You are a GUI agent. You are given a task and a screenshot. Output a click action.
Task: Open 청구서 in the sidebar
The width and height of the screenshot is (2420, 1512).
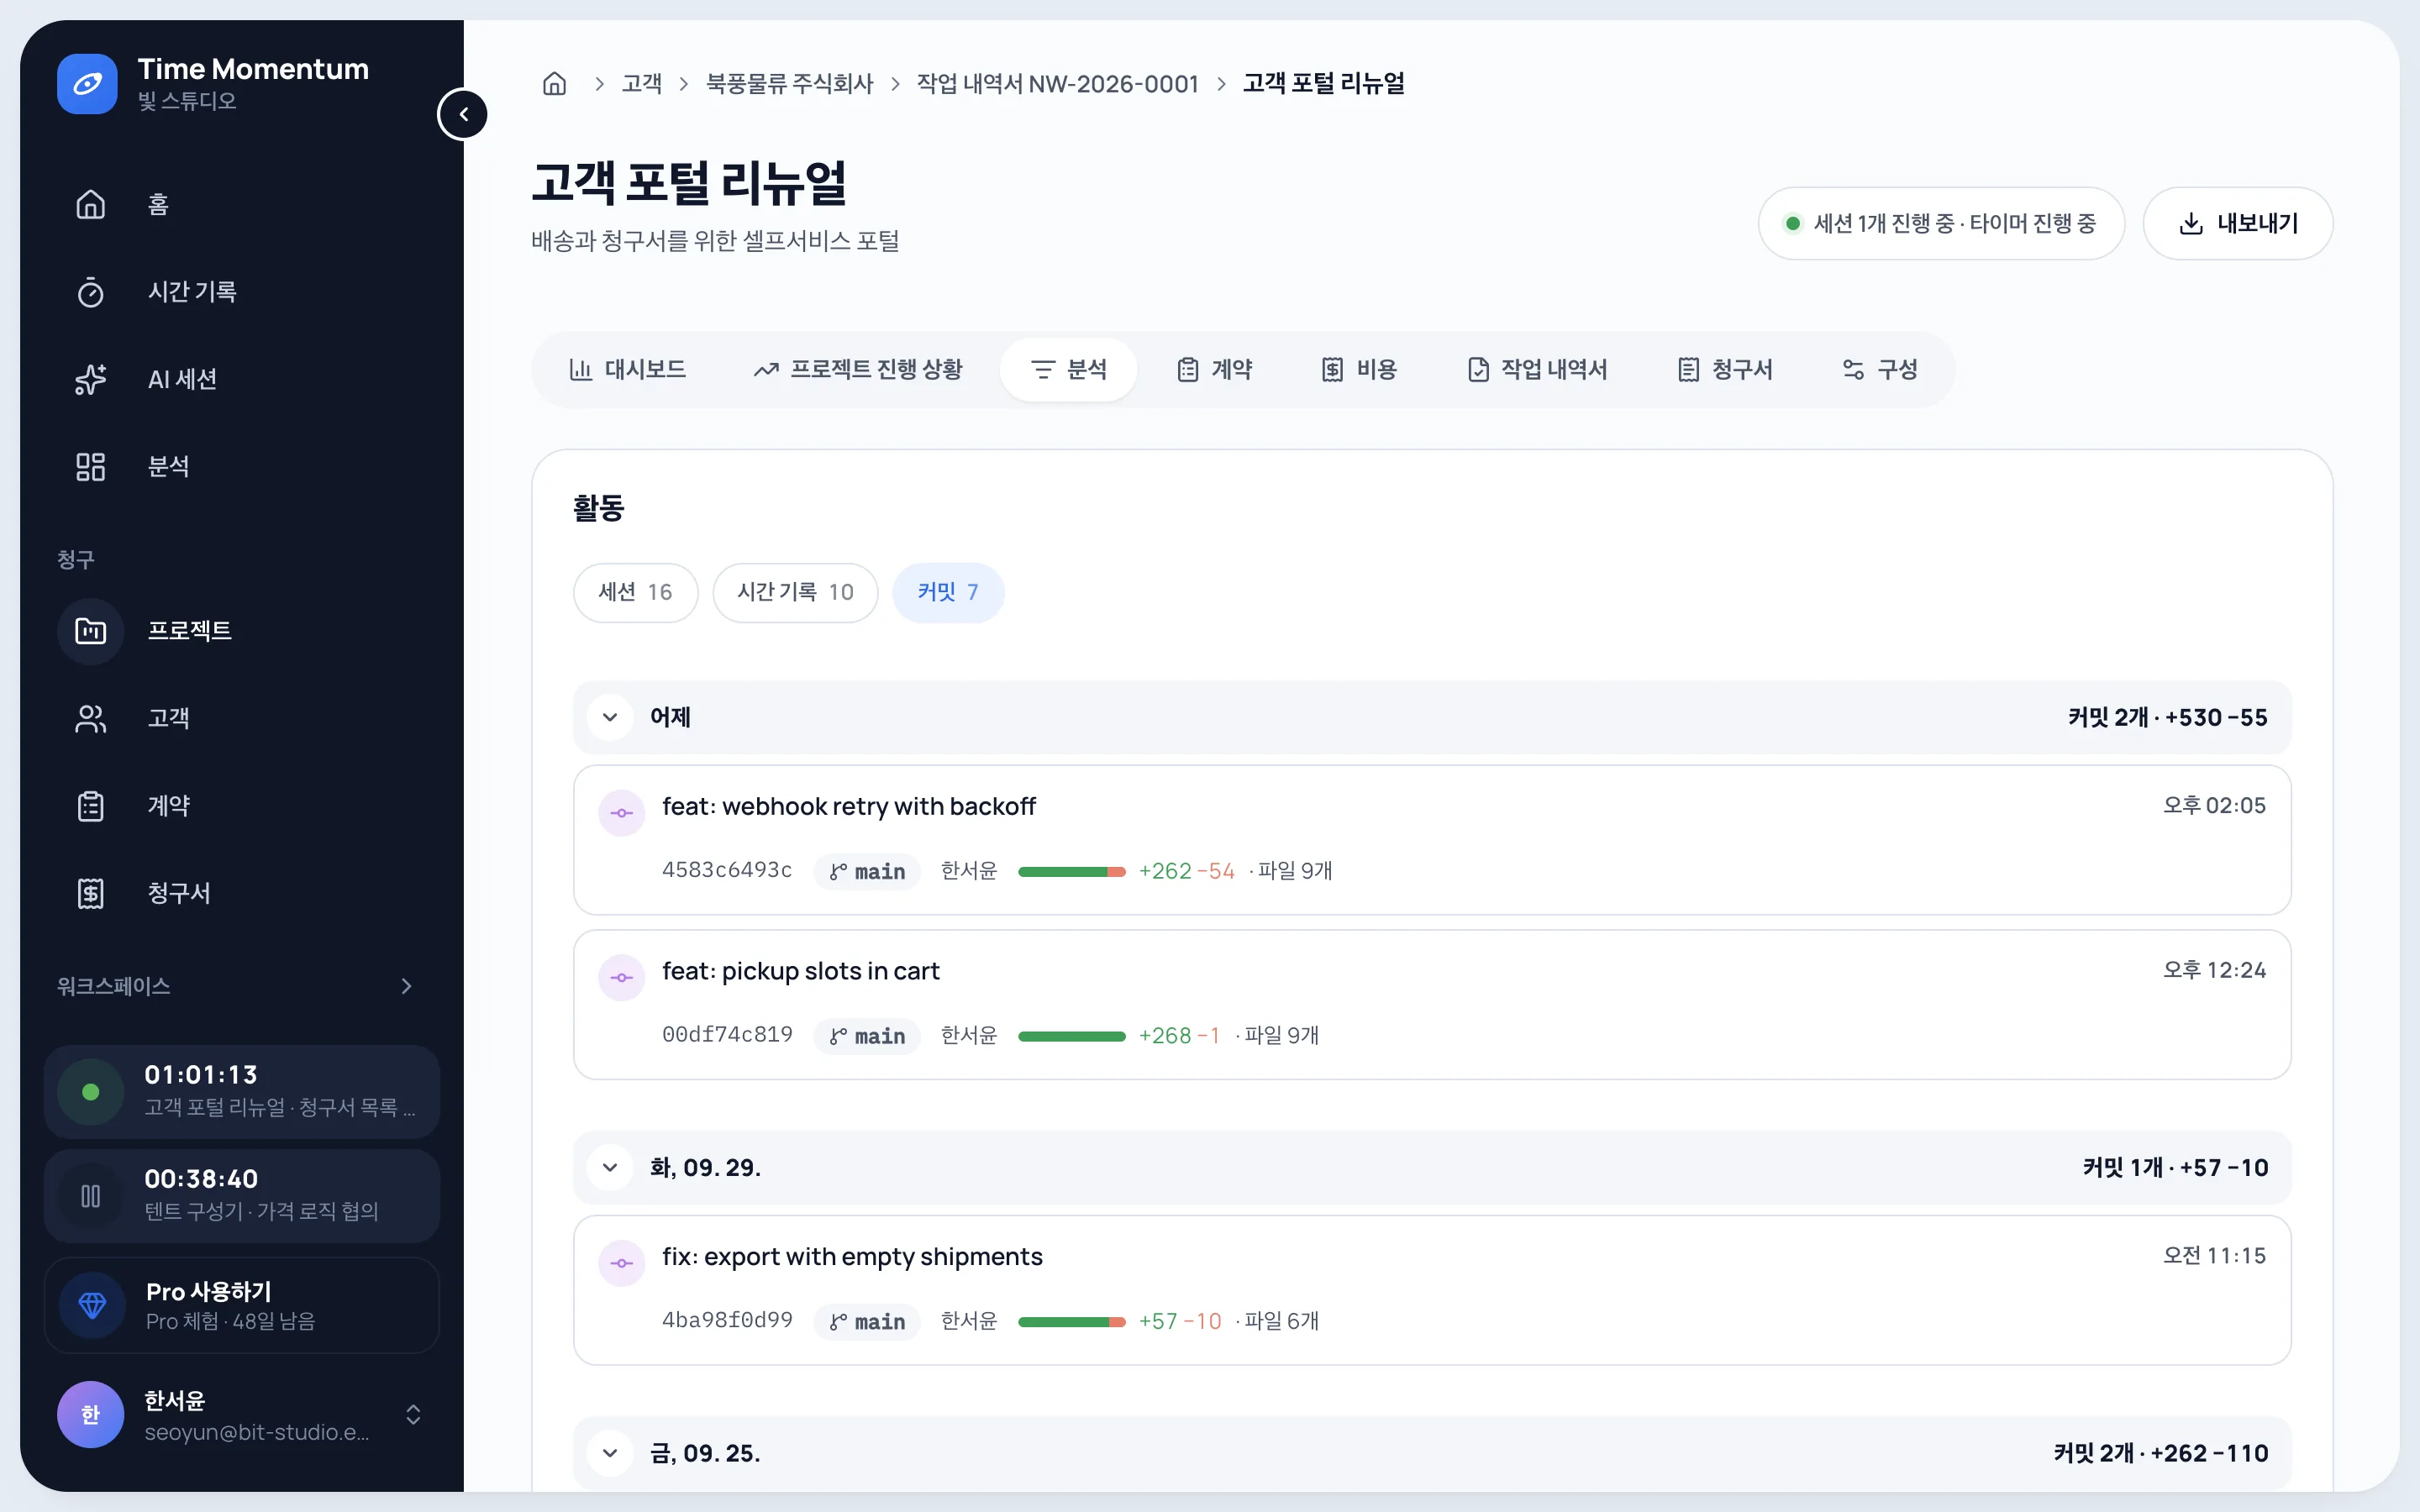(242, 893)
